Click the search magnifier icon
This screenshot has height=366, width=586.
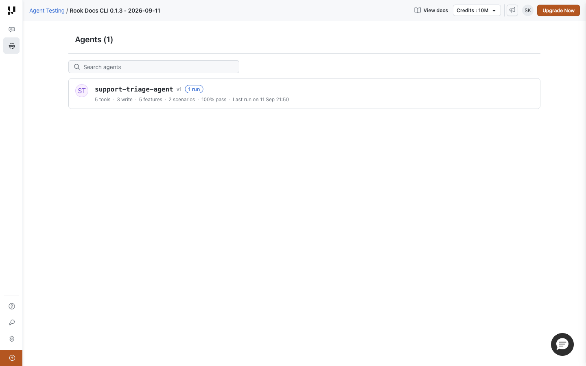(x=77, y=67)
